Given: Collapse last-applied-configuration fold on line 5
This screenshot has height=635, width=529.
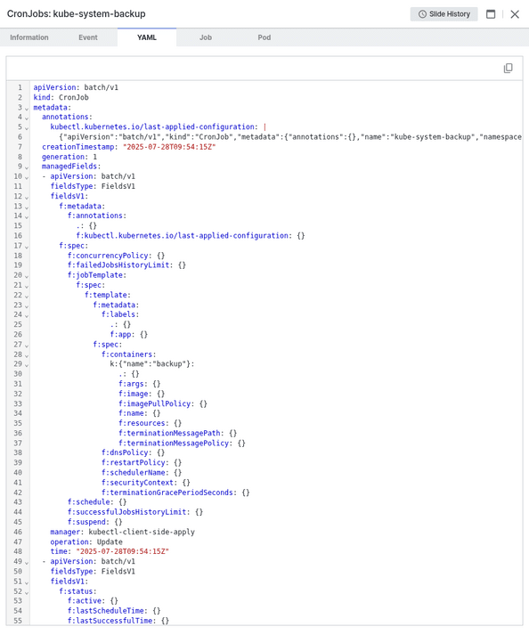Looking at the screenshot, I should click(x=27, y=128).
